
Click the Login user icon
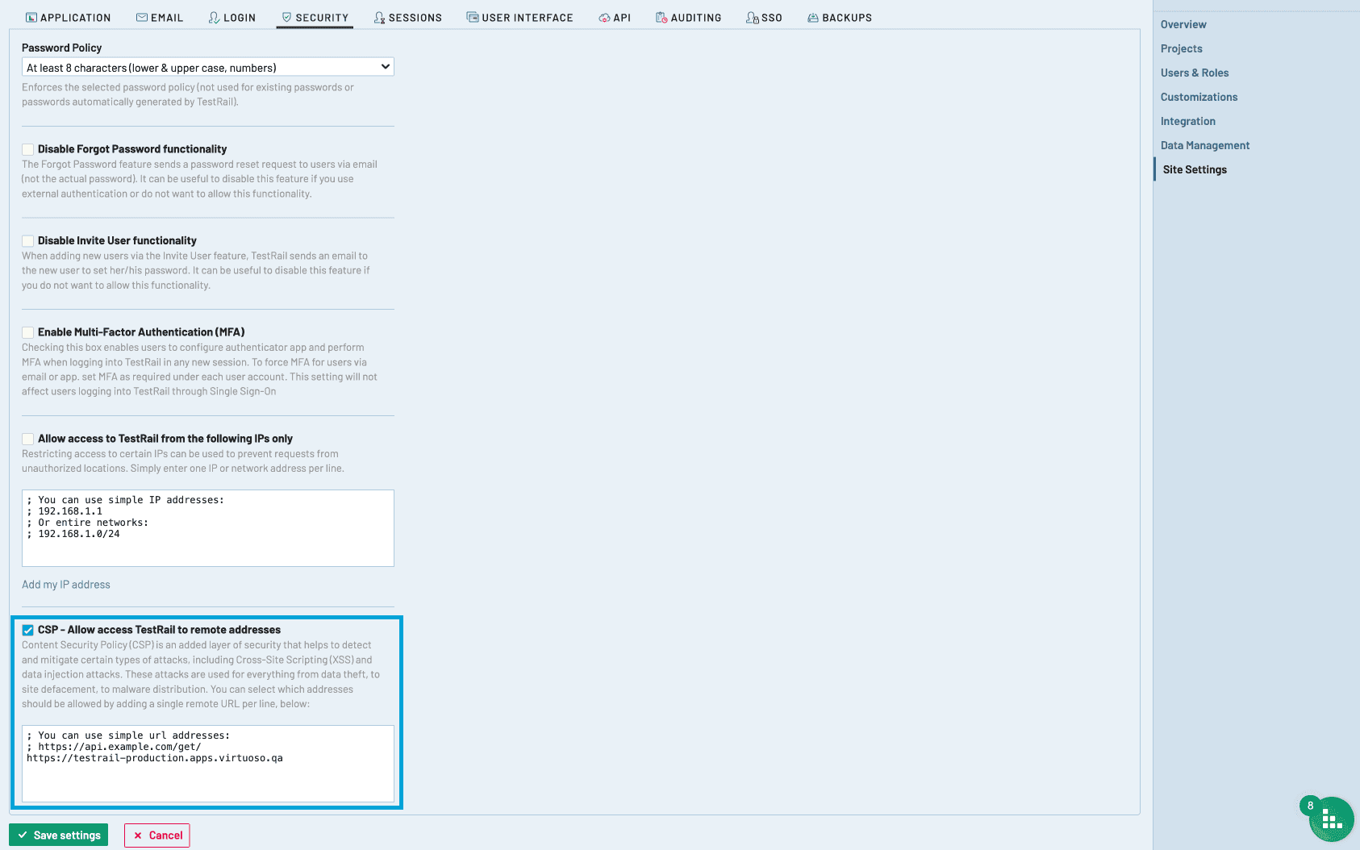[214, 18]
